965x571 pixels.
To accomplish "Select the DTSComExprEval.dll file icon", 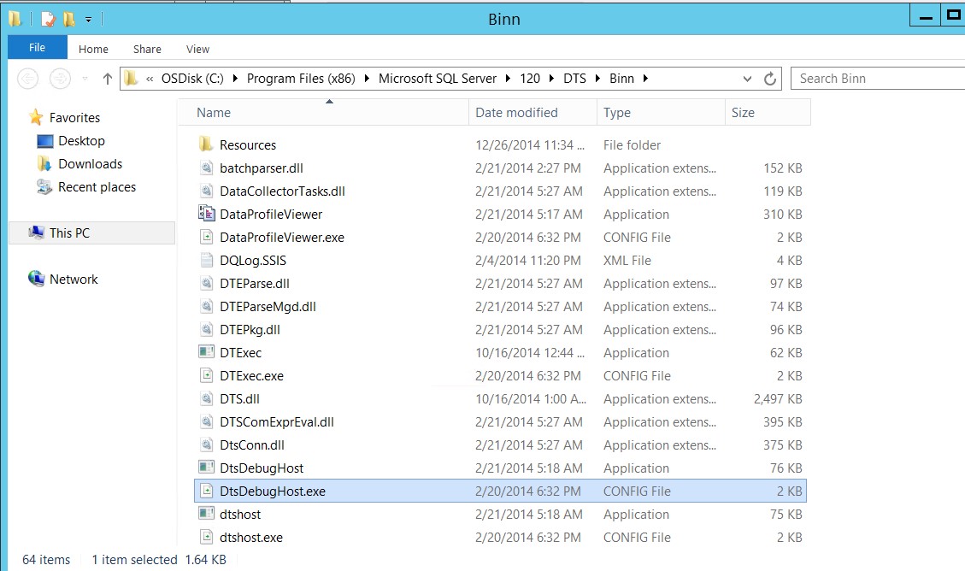I will [207, 421].
